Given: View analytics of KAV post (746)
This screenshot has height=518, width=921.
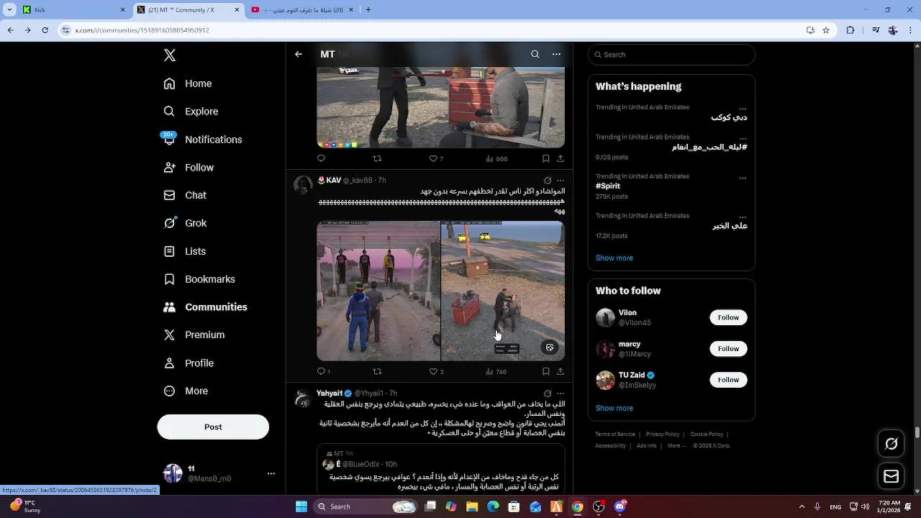Looking at the screenshot, I should pyautogui.click(x=496, y=371).
